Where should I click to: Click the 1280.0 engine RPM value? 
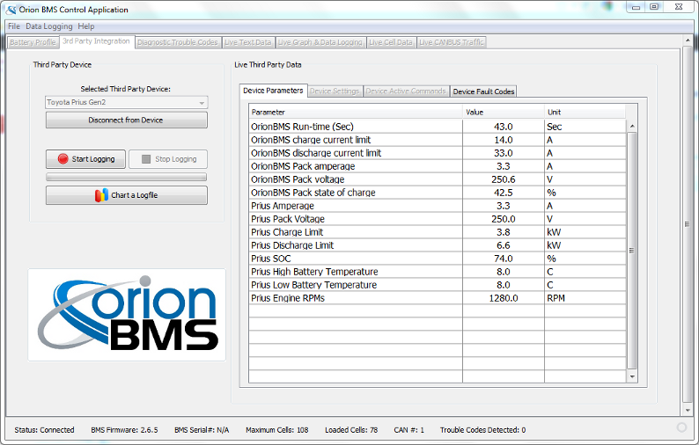tap(504, 298)
